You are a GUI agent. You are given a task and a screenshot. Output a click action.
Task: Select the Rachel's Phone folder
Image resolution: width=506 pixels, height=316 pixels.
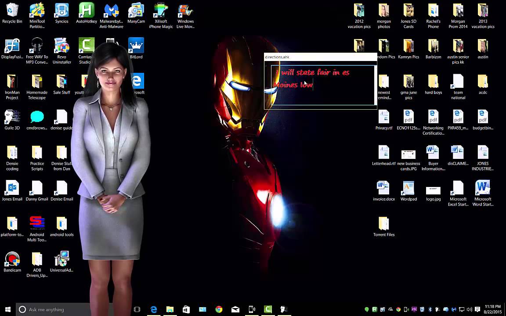(x=434, y=15)
